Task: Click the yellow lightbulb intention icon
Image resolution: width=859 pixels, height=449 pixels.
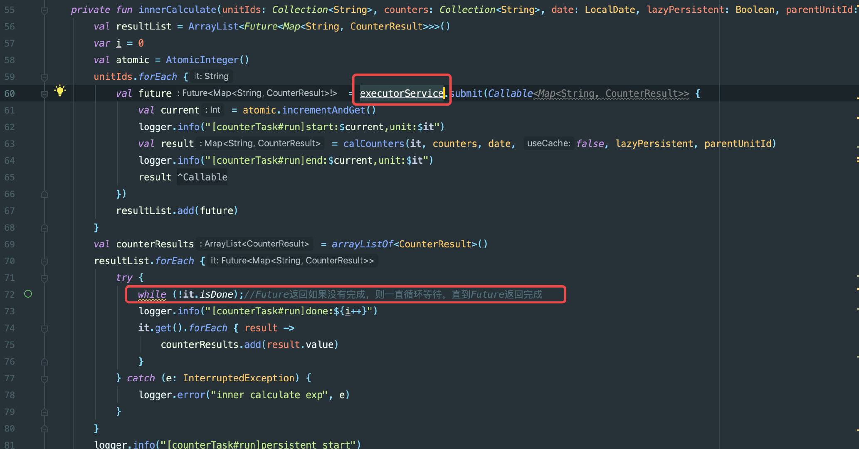Action: pos(60,90)
